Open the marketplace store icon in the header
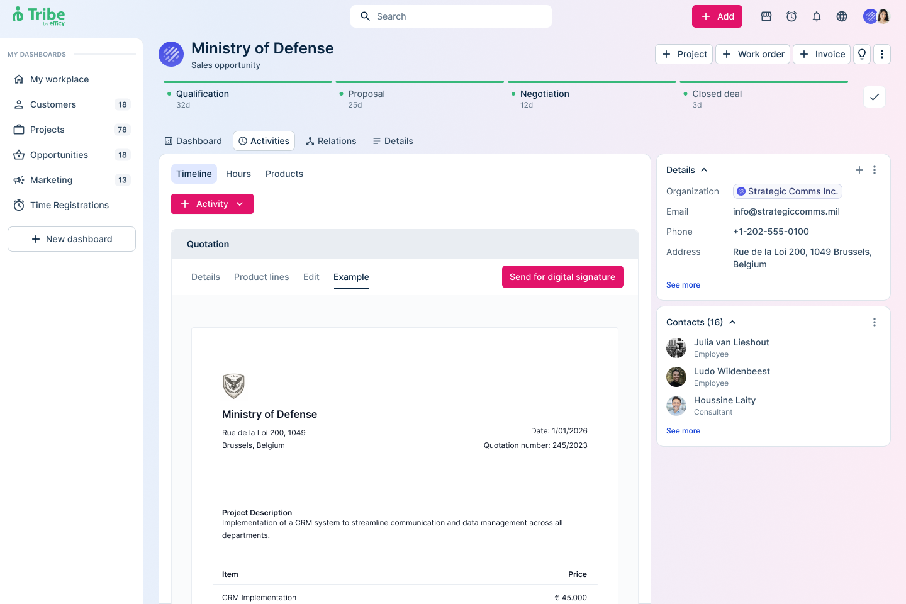This screenshot has height=604, width=906. [766, 16]
